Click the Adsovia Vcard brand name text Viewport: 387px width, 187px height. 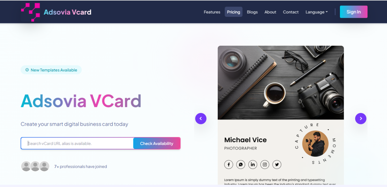pyautogui.click(x=67, y=12)
